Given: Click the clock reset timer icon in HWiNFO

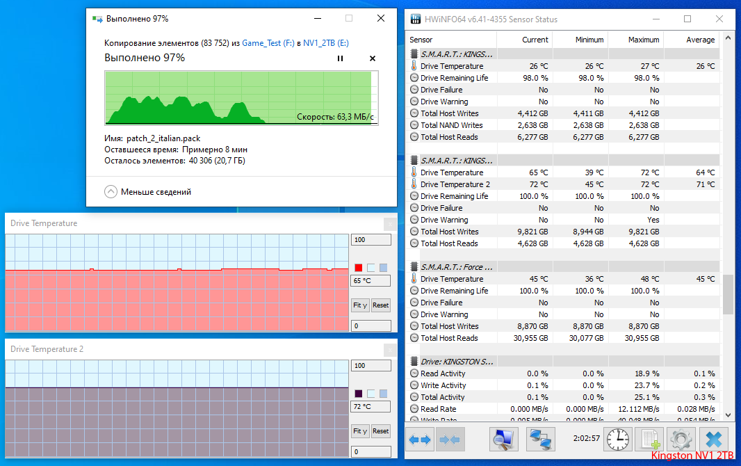Looking at the screenshot, I should pyautogui.click(x=618, y=440).
